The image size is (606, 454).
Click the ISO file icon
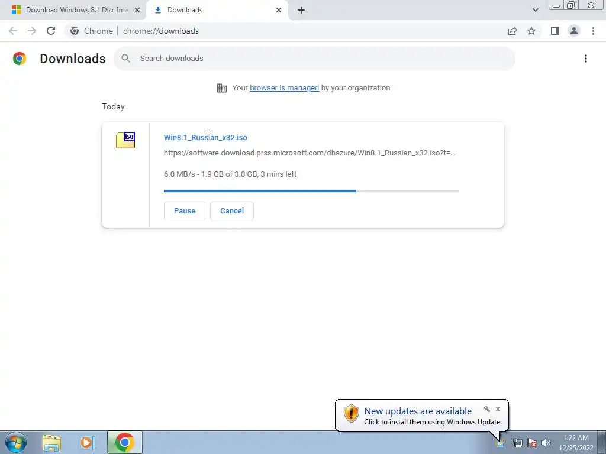click(125, 140)
